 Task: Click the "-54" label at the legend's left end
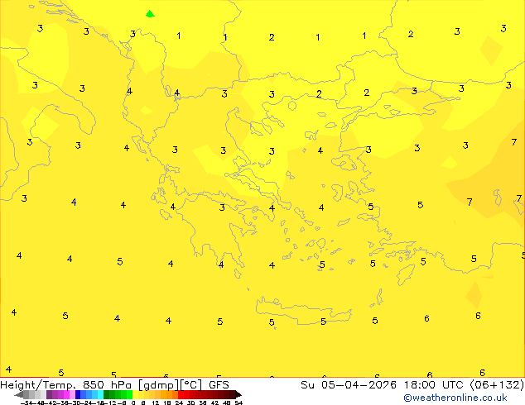pyautogui.click(x=26, y=403)
